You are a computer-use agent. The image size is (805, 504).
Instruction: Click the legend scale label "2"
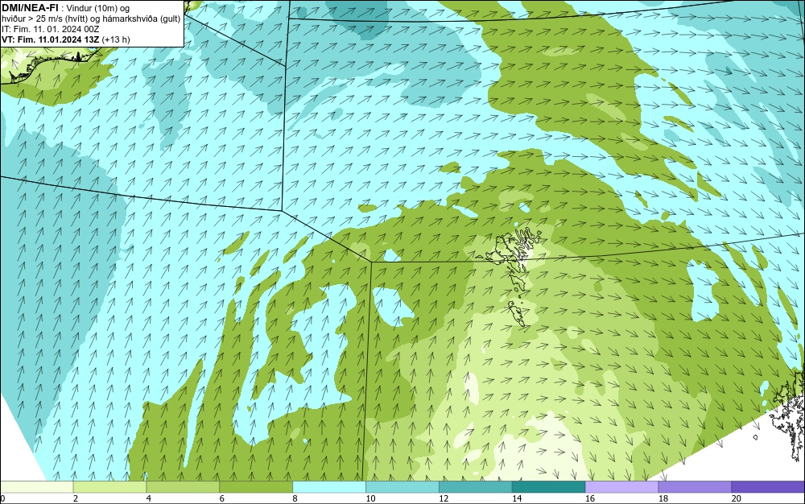(76, 498)
